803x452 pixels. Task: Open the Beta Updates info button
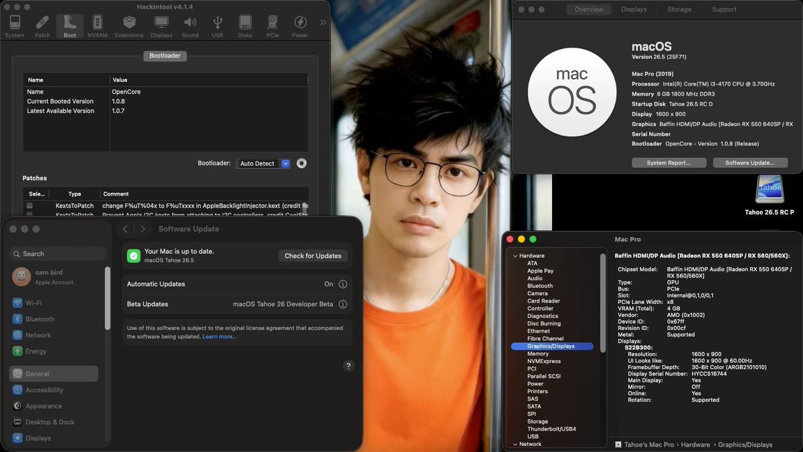pos(343,304)
